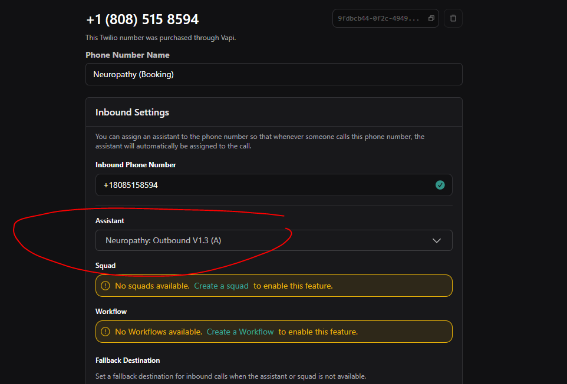Copy the phone number ID 9fdbcb44
The width and height of the screenshot is (567, 384).
click(431, 18)
